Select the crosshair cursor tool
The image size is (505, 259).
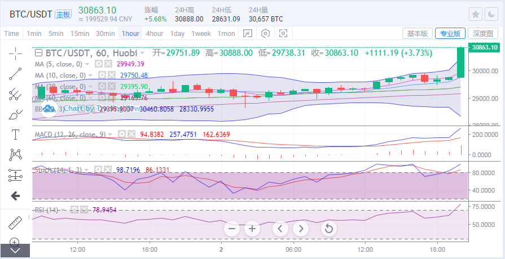15,53
